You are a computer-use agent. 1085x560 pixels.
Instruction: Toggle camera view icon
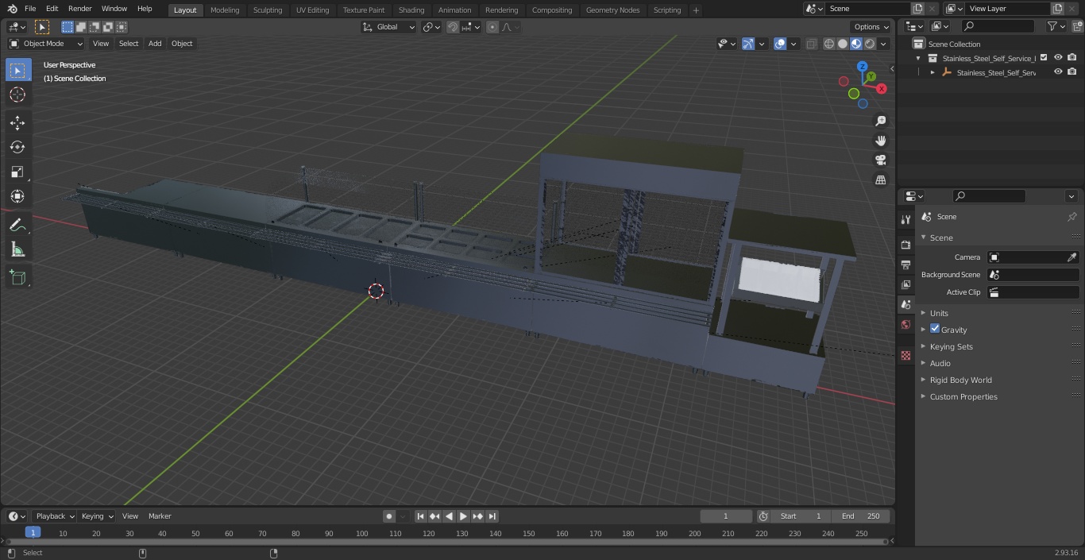pyautogui.click(x=880, y=160)
